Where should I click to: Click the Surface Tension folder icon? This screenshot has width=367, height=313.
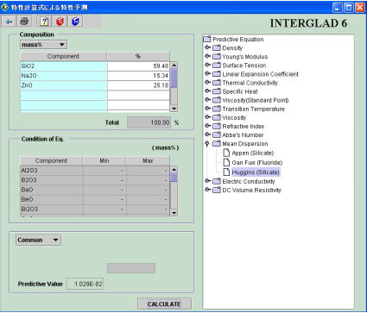[x=217, y=65]
